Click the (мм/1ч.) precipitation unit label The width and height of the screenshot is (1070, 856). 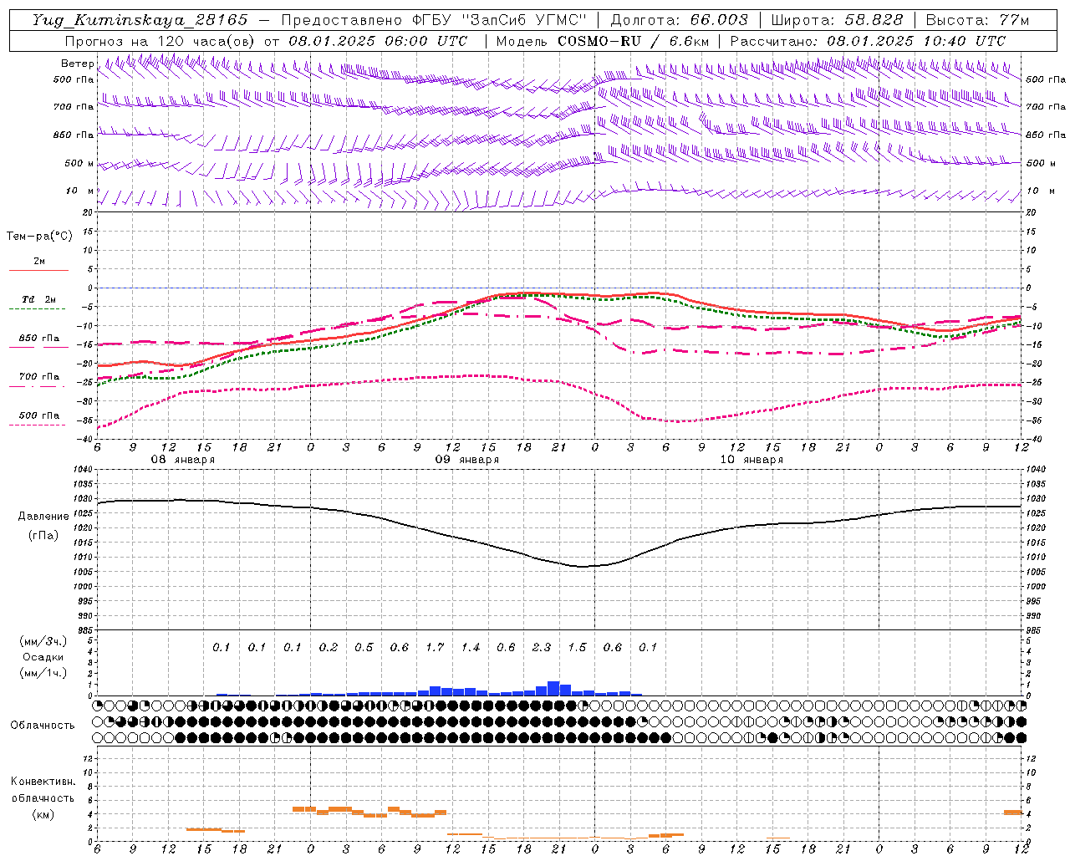(x=43, y=673)
